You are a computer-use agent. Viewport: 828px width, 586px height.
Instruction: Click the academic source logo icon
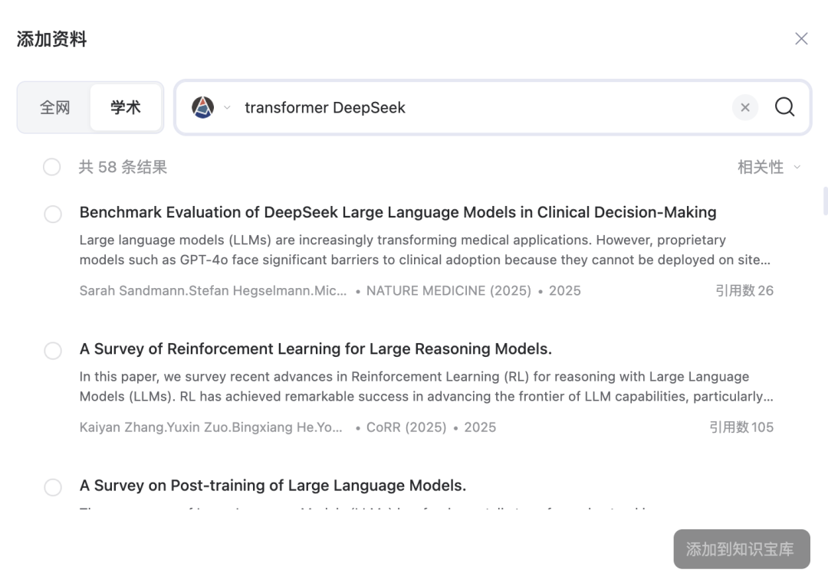click(202, 107)
